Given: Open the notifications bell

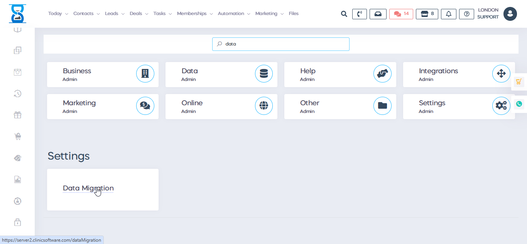Looking at the screenshot, I should tap(448, 14).
